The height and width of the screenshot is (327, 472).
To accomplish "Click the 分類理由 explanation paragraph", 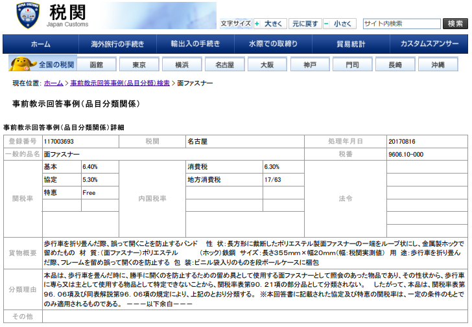I will click(x=254, y=289).
